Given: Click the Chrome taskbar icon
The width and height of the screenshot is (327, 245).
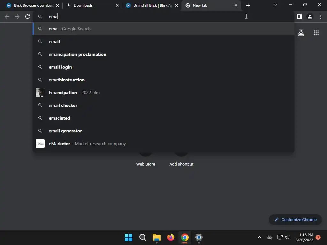Looking at the screenshot, I should (x=185, y=237).
